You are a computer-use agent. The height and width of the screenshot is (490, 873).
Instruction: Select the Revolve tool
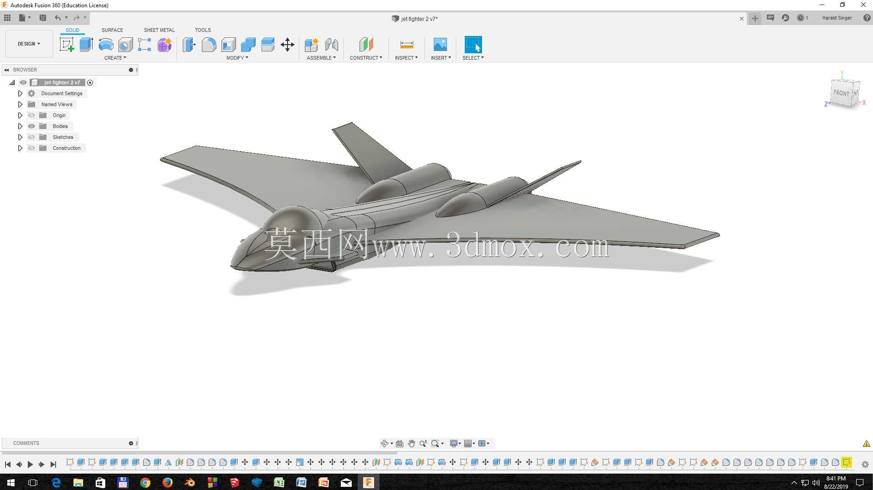pos(106,45)
